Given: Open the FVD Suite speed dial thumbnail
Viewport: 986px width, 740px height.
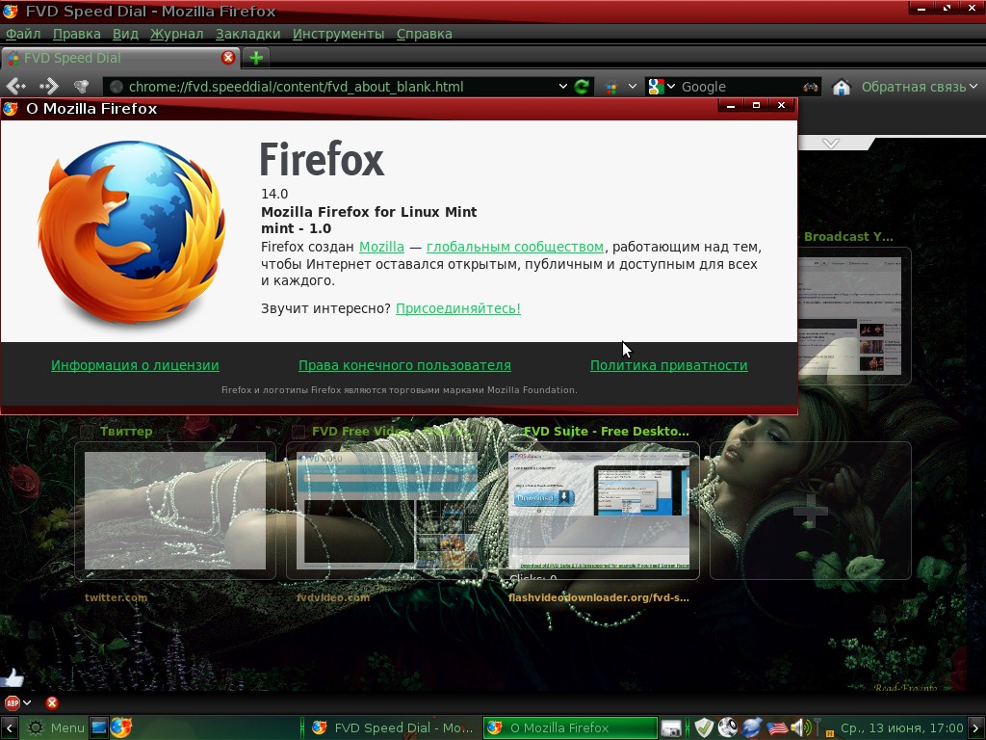Looking at the screenshot, I should click(599, 511).
